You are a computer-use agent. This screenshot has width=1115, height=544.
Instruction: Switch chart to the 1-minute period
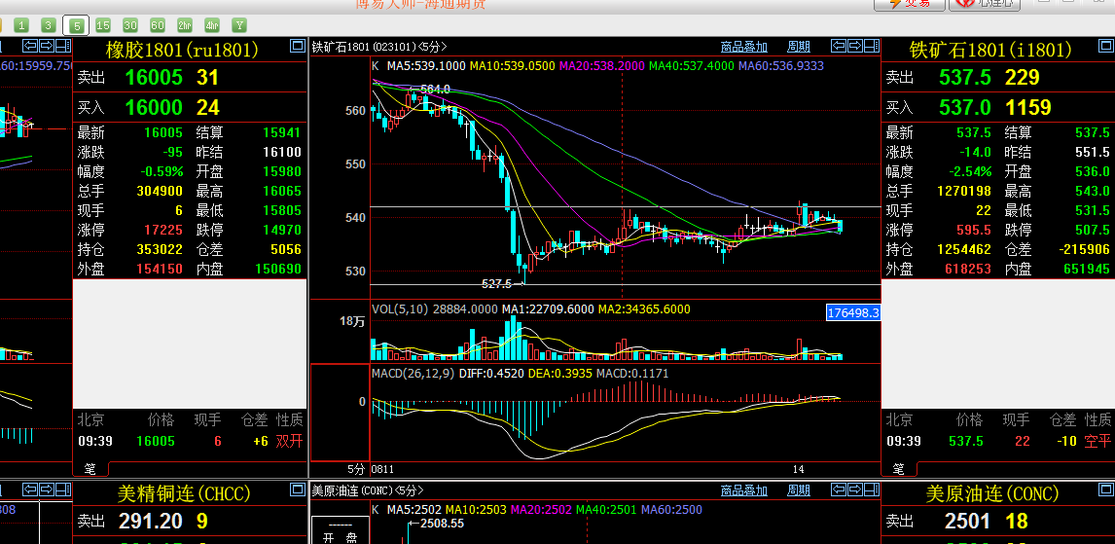click(21, 25)
